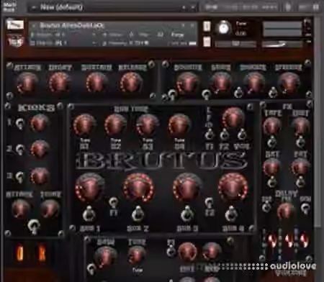Click the Sub Tune S2 knob
Image resolution: width=324 pixels, height=282 pixels.
coord(115,125)
